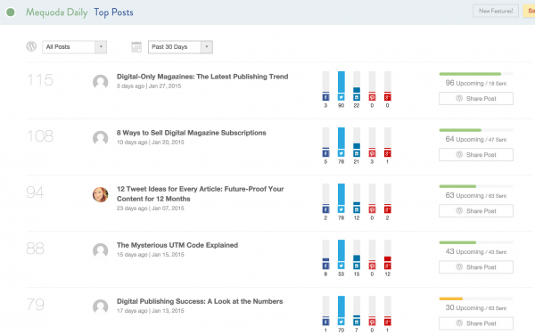Open the 12 Tweet Ideas for Every Article post
This screenshot has width=535, height=335.
click(x=201, y=193)
